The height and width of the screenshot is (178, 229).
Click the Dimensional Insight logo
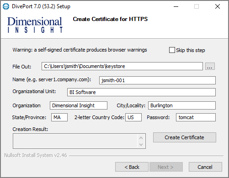(x=35, y=25)
